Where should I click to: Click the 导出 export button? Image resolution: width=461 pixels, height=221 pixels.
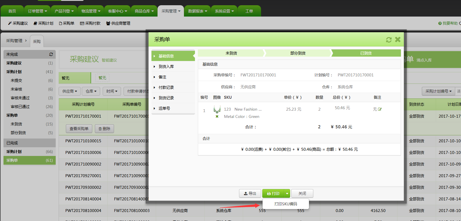pos(250,193)
